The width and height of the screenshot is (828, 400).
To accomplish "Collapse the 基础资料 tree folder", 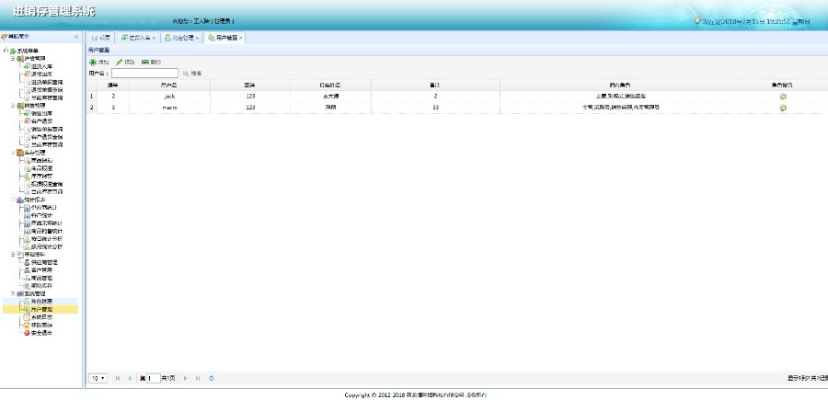I will click(13, 255).
